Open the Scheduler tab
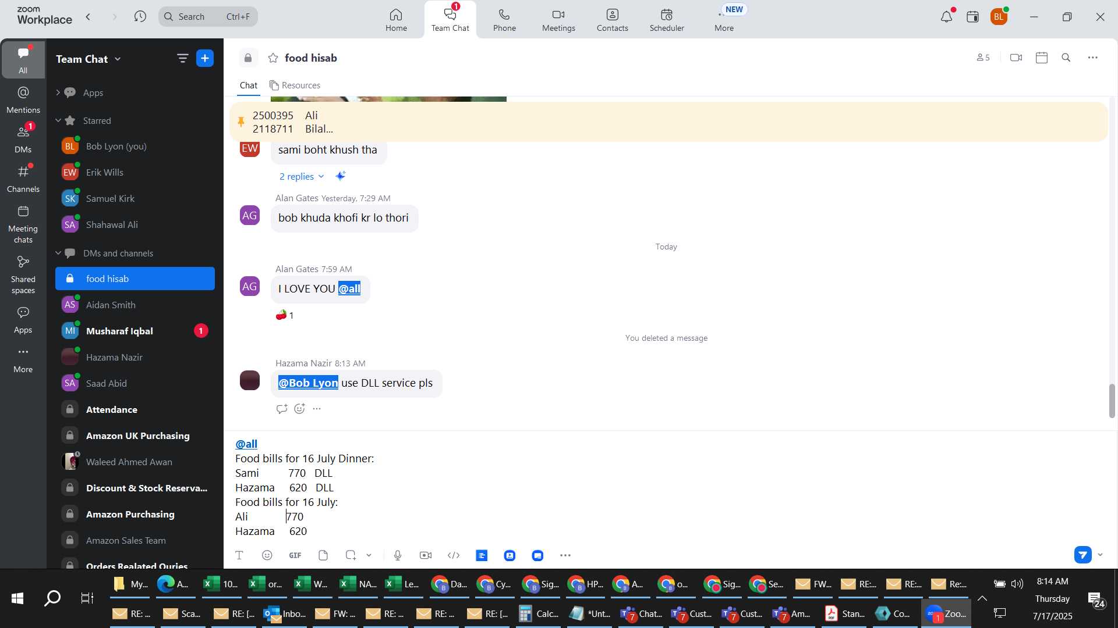 pos(667,20)
